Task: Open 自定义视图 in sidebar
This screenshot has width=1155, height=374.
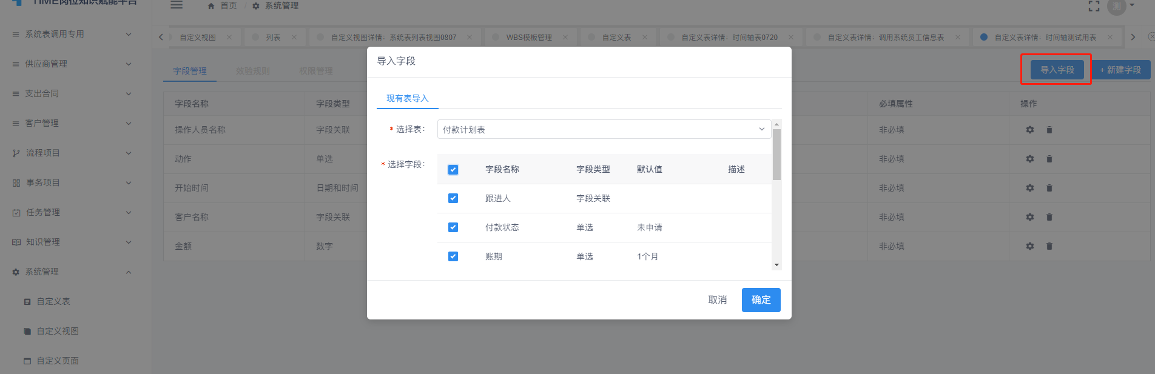Action: (58, 331)
